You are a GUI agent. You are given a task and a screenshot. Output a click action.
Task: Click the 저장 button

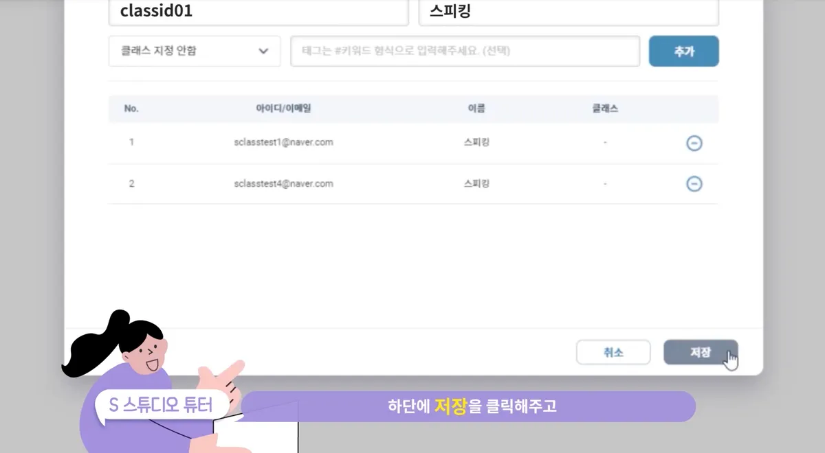coord(700,352)
